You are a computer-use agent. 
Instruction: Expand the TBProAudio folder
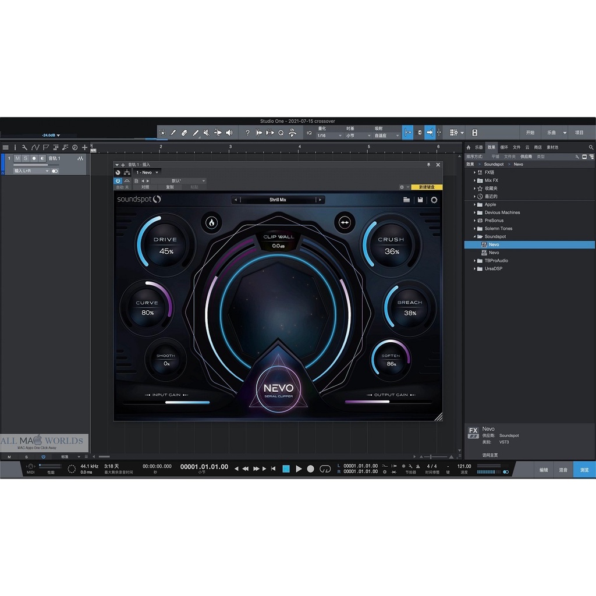tap(475, 261)
